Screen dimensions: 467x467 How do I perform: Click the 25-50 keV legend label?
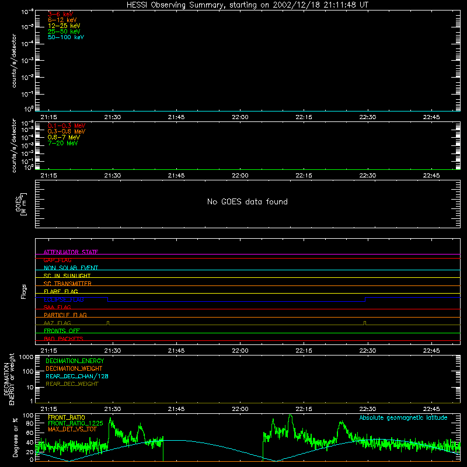click(64, 32)
